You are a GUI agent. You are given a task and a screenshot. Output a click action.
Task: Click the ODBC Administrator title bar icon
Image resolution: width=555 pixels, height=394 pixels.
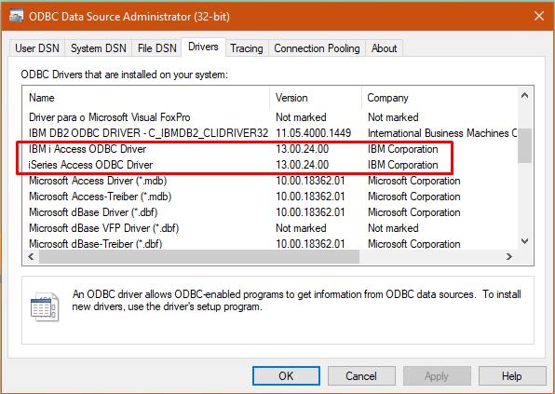(17, 16)
